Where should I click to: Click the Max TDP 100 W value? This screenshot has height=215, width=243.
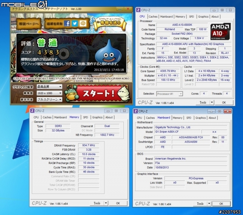point(202,29)
